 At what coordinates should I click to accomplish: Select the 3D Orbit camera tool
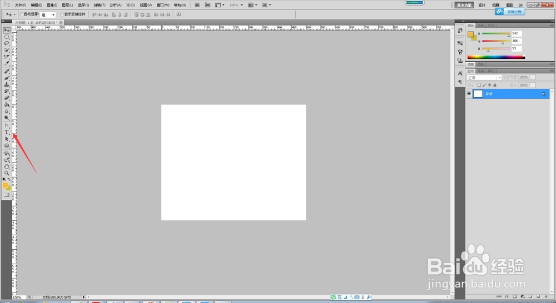(7, 160)
